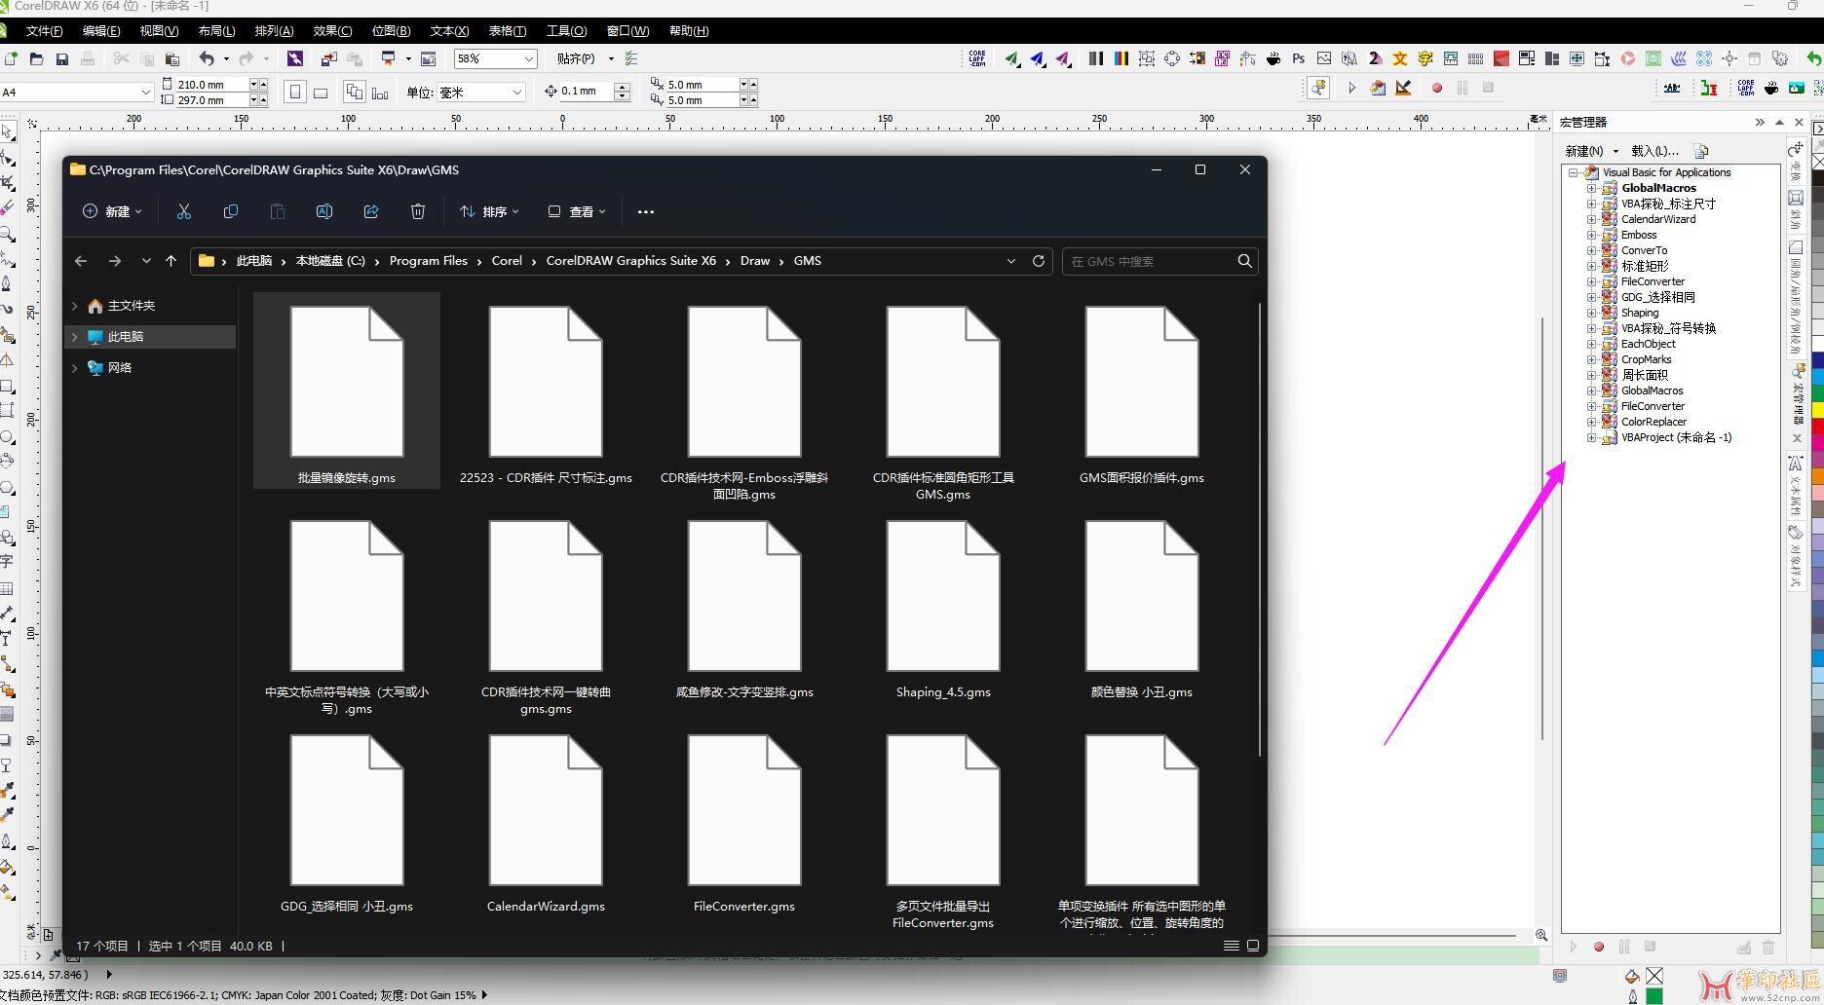The width and height of the screenshot is (1824, 1005).
Task: Click the Rename icon in Explorer toolbar
Action: (324, 211)
